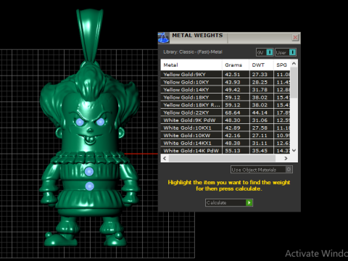Click the scroll left arrow below table
The width and height of the screenshot is (348, 261).
(x=165, y=158)
